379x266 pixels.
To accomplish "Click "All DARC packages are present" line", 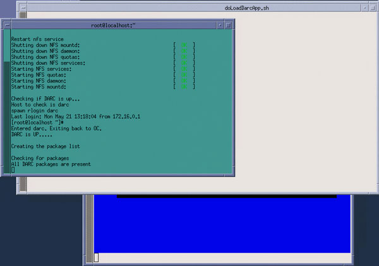I will [51, 164].
